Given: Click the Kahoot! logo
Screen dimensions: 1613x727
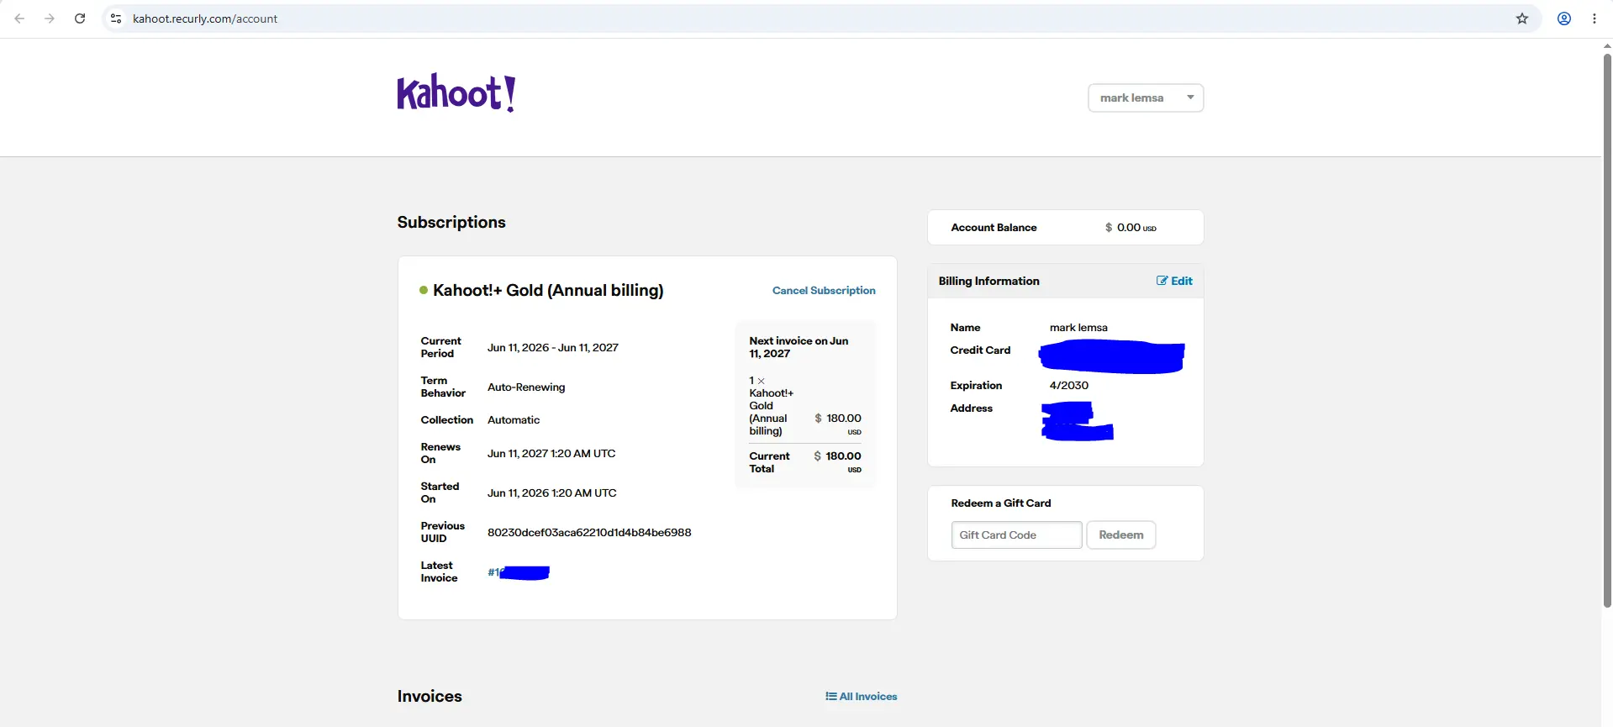Looking at the screenshot, I should click(456, 93).
